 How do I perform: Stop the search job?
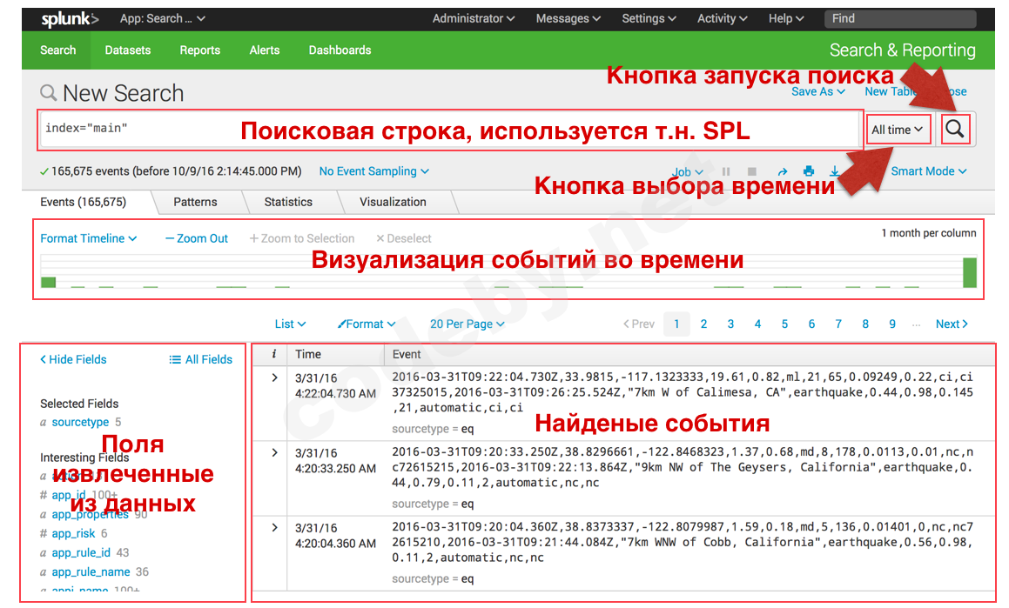pyautogui.click(x=752, y=171)
